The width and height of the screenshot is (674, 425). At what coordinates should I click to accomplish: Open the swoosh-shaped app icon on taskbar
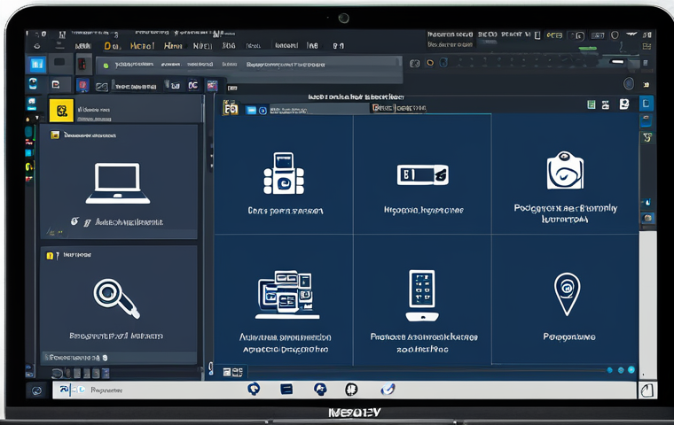click(388, 389)
